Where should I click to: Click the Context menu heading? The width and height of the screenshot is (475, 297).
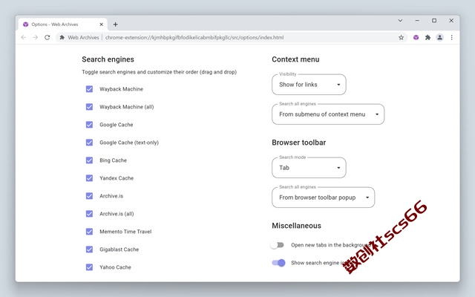coord(295,59)
